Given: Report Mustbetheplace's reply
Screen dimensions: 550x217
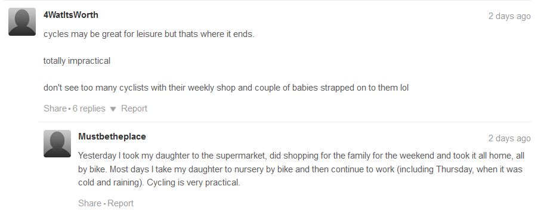Looking at the screenshot, I should click(x=120, y=203).
